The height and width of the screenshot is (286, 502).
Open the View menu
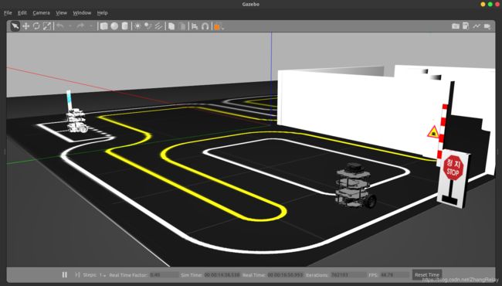(x=62, y=13)
